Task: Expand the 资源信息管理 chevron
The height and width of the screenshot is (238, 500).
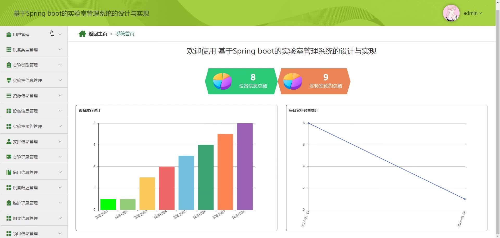Action: 60,95
